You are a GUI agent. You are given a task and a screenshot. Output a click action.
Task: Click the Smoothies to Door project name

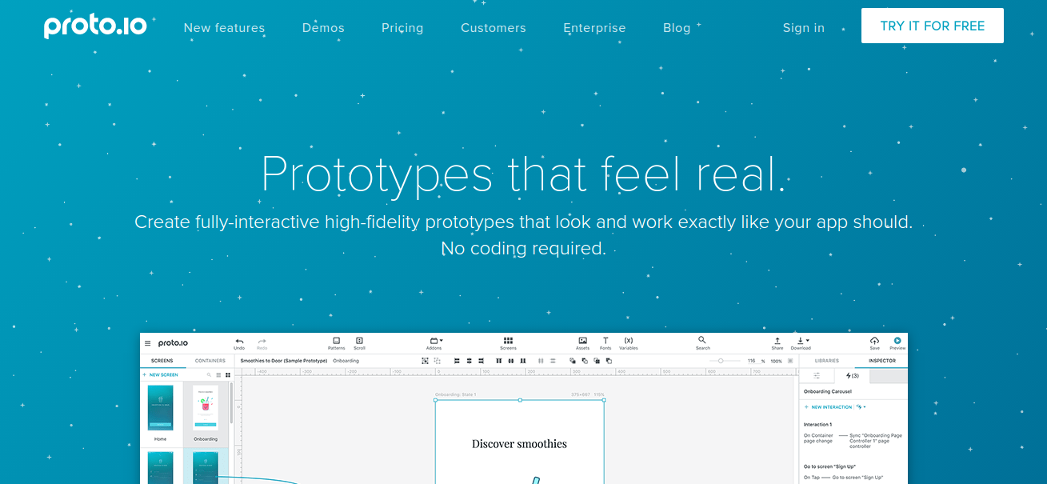pyautogui.click(x=284, y=361)
